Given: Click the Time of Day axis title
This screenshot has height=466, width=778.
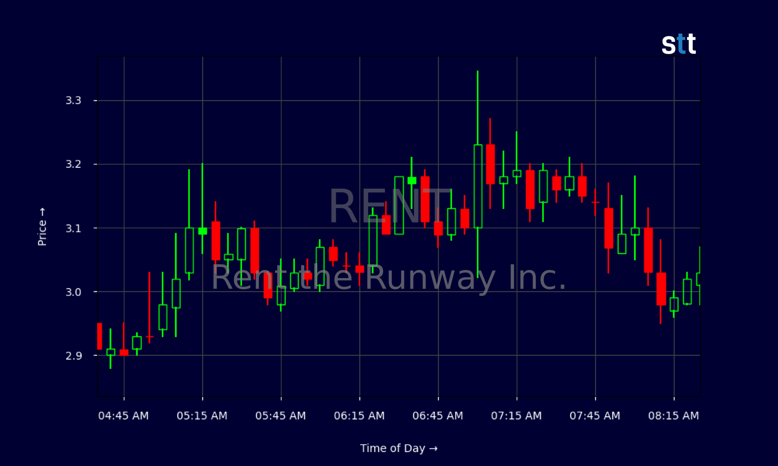Looking at the screenshot, I should click(x=399, y=448).
